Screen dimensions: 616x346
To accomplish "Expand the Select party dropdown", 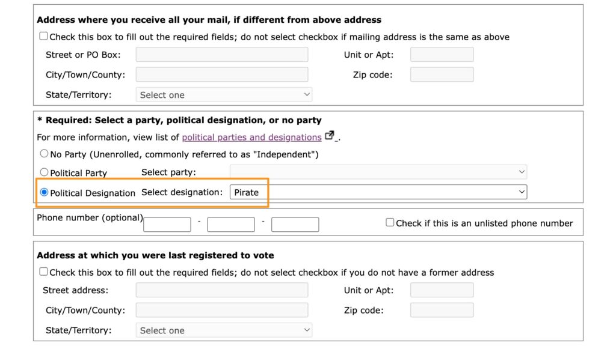I will [x=378, y=172].
